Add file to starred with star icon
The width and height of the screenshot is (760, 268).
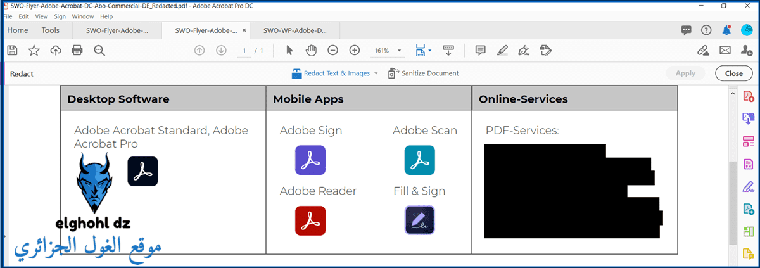tap(34, 50)
